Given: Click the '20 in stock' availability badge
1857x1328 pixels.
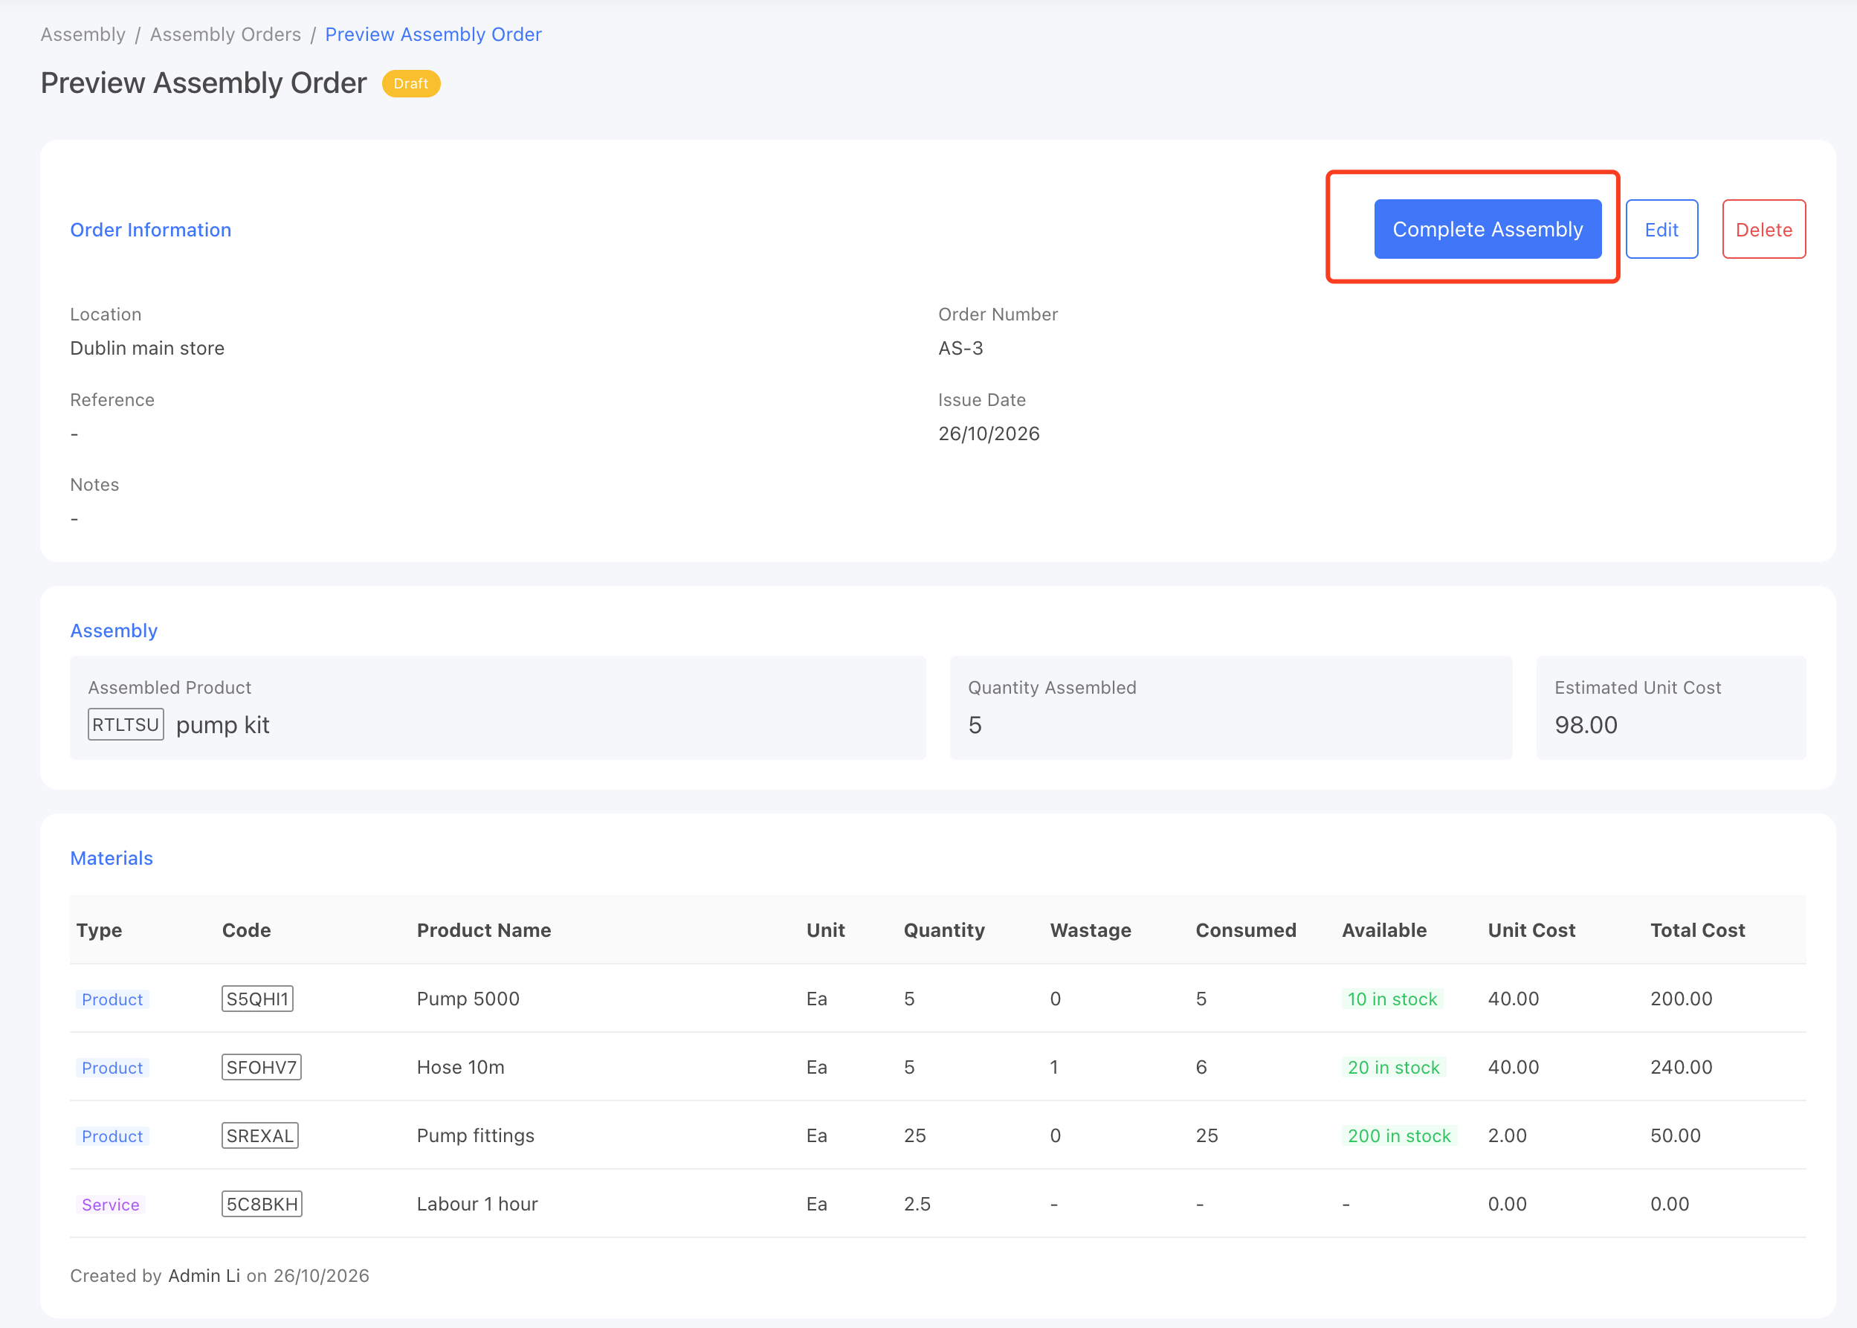Looking at the screenshot, I should coord(1393,1067).
